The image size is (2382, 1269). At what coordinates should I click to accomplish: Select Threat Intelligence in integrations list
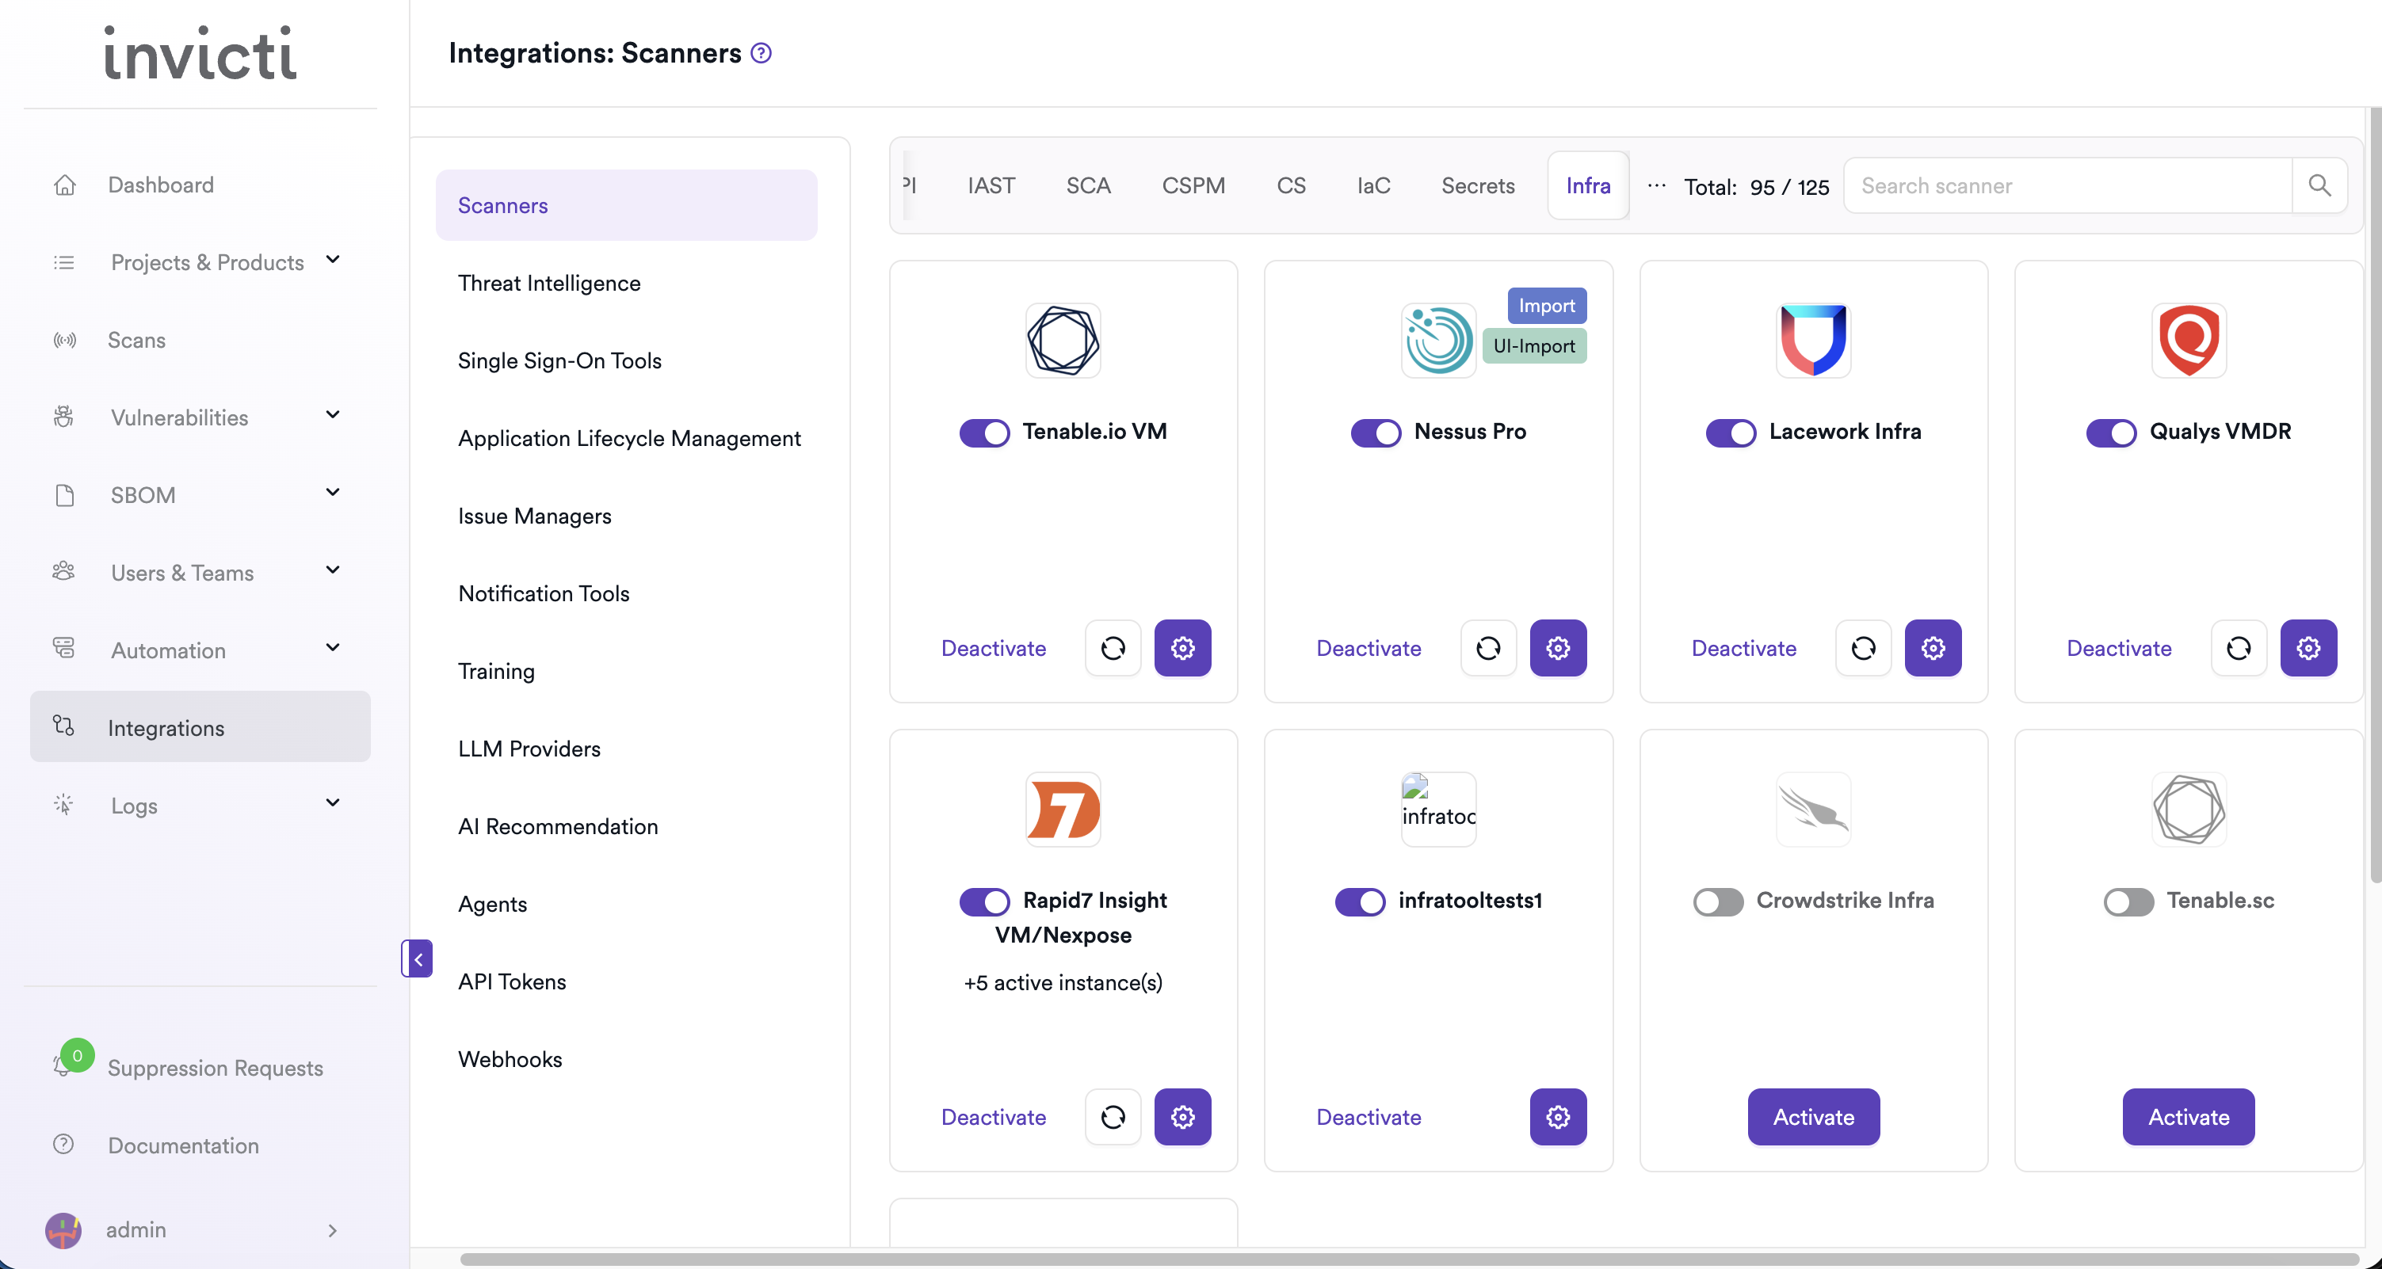point(548,283)
